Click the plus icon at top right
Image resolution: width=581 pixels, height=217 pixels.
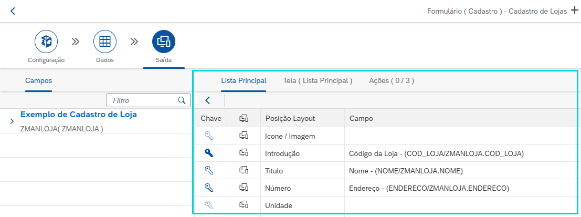click(574, 11)
